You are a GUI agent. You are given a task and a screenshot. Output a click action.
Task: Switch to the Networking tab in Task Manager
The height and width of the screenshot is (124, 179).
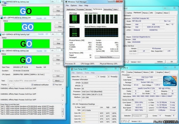click(108, 9)
